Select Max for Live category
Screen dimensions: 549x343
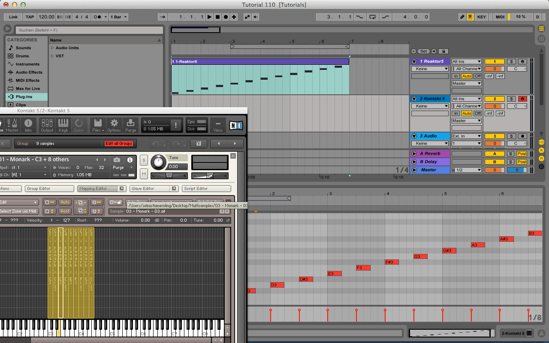click(27, 89)
